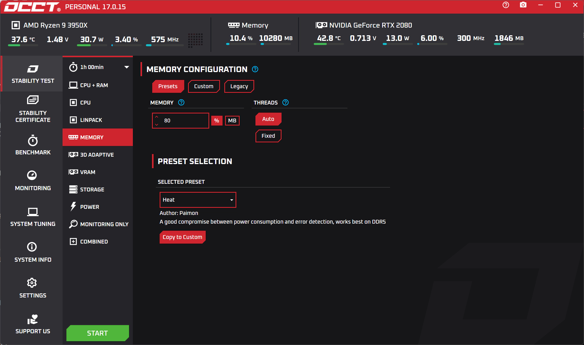This screenshot has height=345, width=584.
Task: Select the CPU test
Action: point(98,102)
